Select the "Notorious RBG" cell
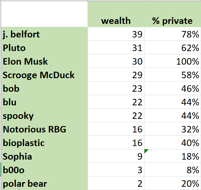 tap(44, 129)
